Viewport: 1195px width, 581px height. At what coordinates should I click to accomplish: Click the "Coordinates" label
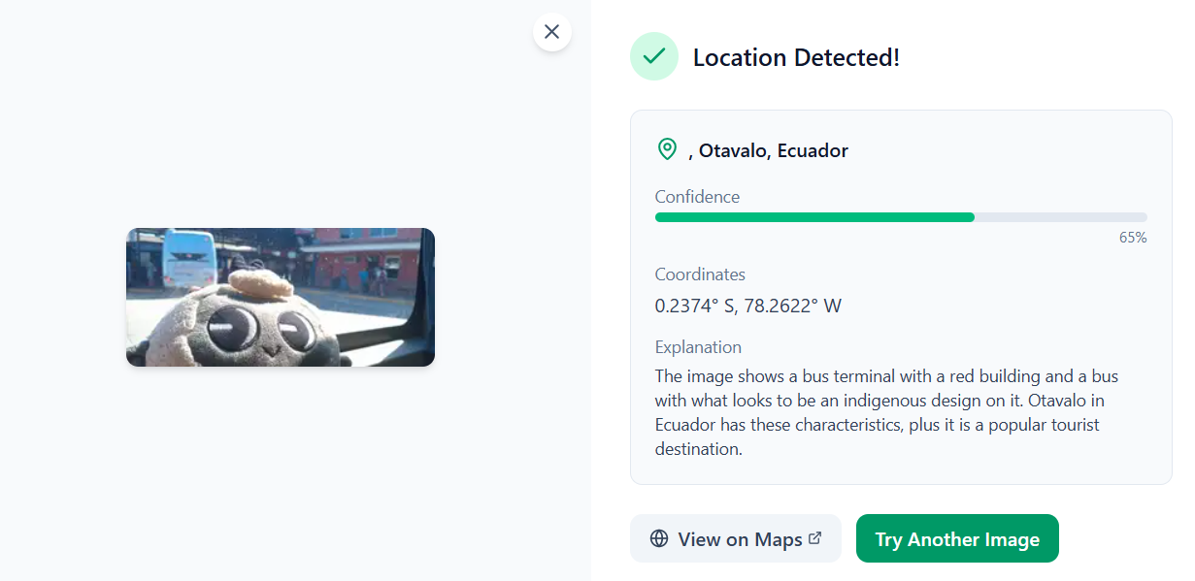(700, 274)
